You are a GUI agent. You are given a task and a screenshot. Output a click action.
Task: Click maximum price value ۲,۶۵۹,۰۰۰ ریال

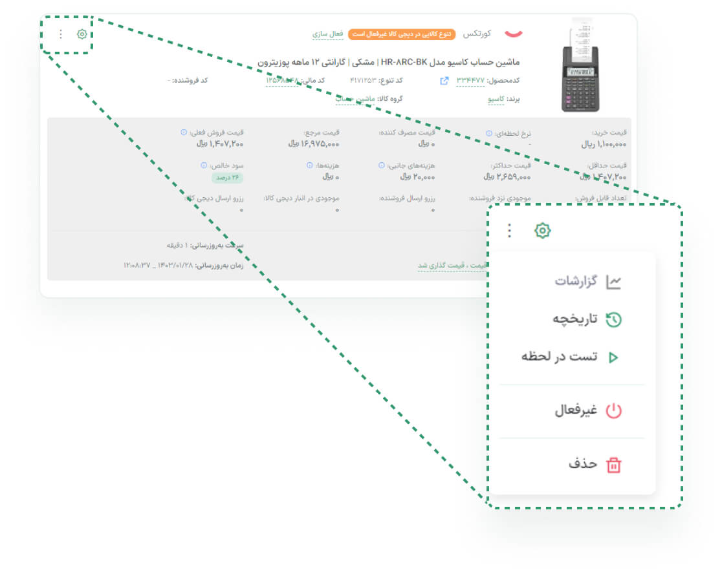(507, 177)
